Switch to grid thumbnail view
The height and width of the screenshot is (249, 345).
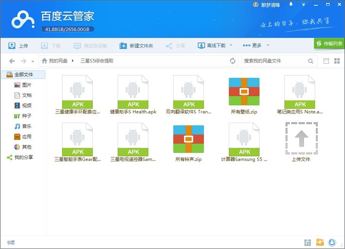[x=337, y=61]
